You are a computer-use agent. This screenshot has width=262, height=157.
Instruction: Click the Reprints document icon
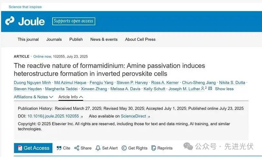click(153, 148)
